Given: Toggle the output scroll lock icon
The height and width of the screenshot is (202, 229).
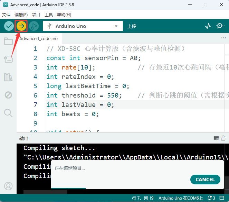Looking at the screenshot, I should coord(223,138).
